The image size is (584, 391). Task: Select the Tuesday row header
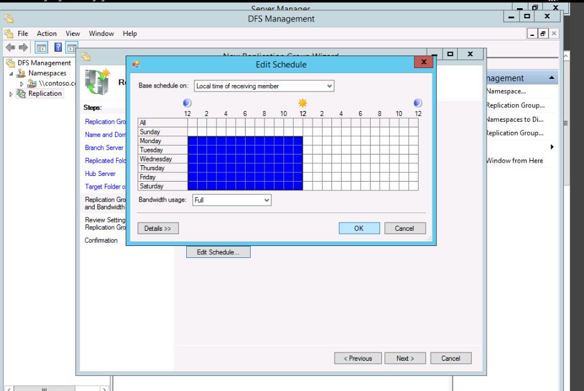tap(163, 150)
